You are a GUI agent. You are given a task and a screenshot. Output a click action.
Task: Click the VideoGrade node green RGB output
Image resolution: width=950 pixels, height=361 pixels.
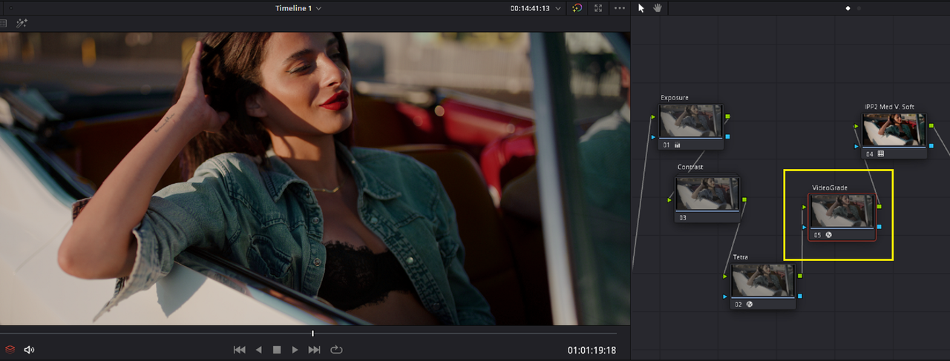[x=879, y=207]
